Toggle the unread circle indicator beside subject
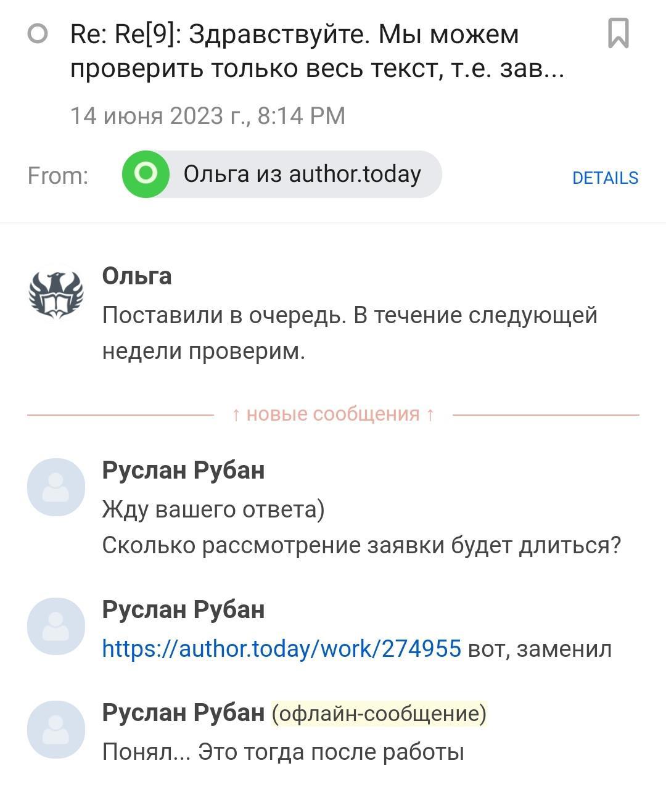 coord(38,34)
